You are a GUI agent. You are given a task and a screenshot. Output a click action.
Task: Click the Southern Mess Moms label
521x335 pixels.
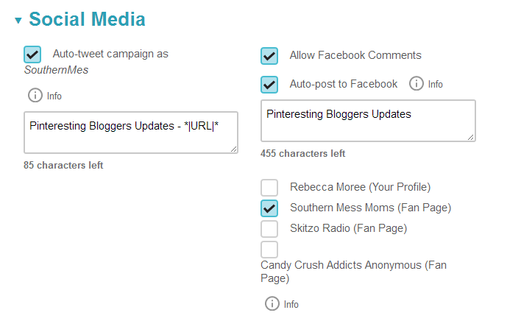(370, 208)
